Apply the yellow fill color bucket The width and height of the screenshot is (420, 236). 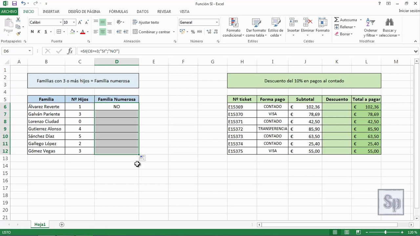pos(73,32)
